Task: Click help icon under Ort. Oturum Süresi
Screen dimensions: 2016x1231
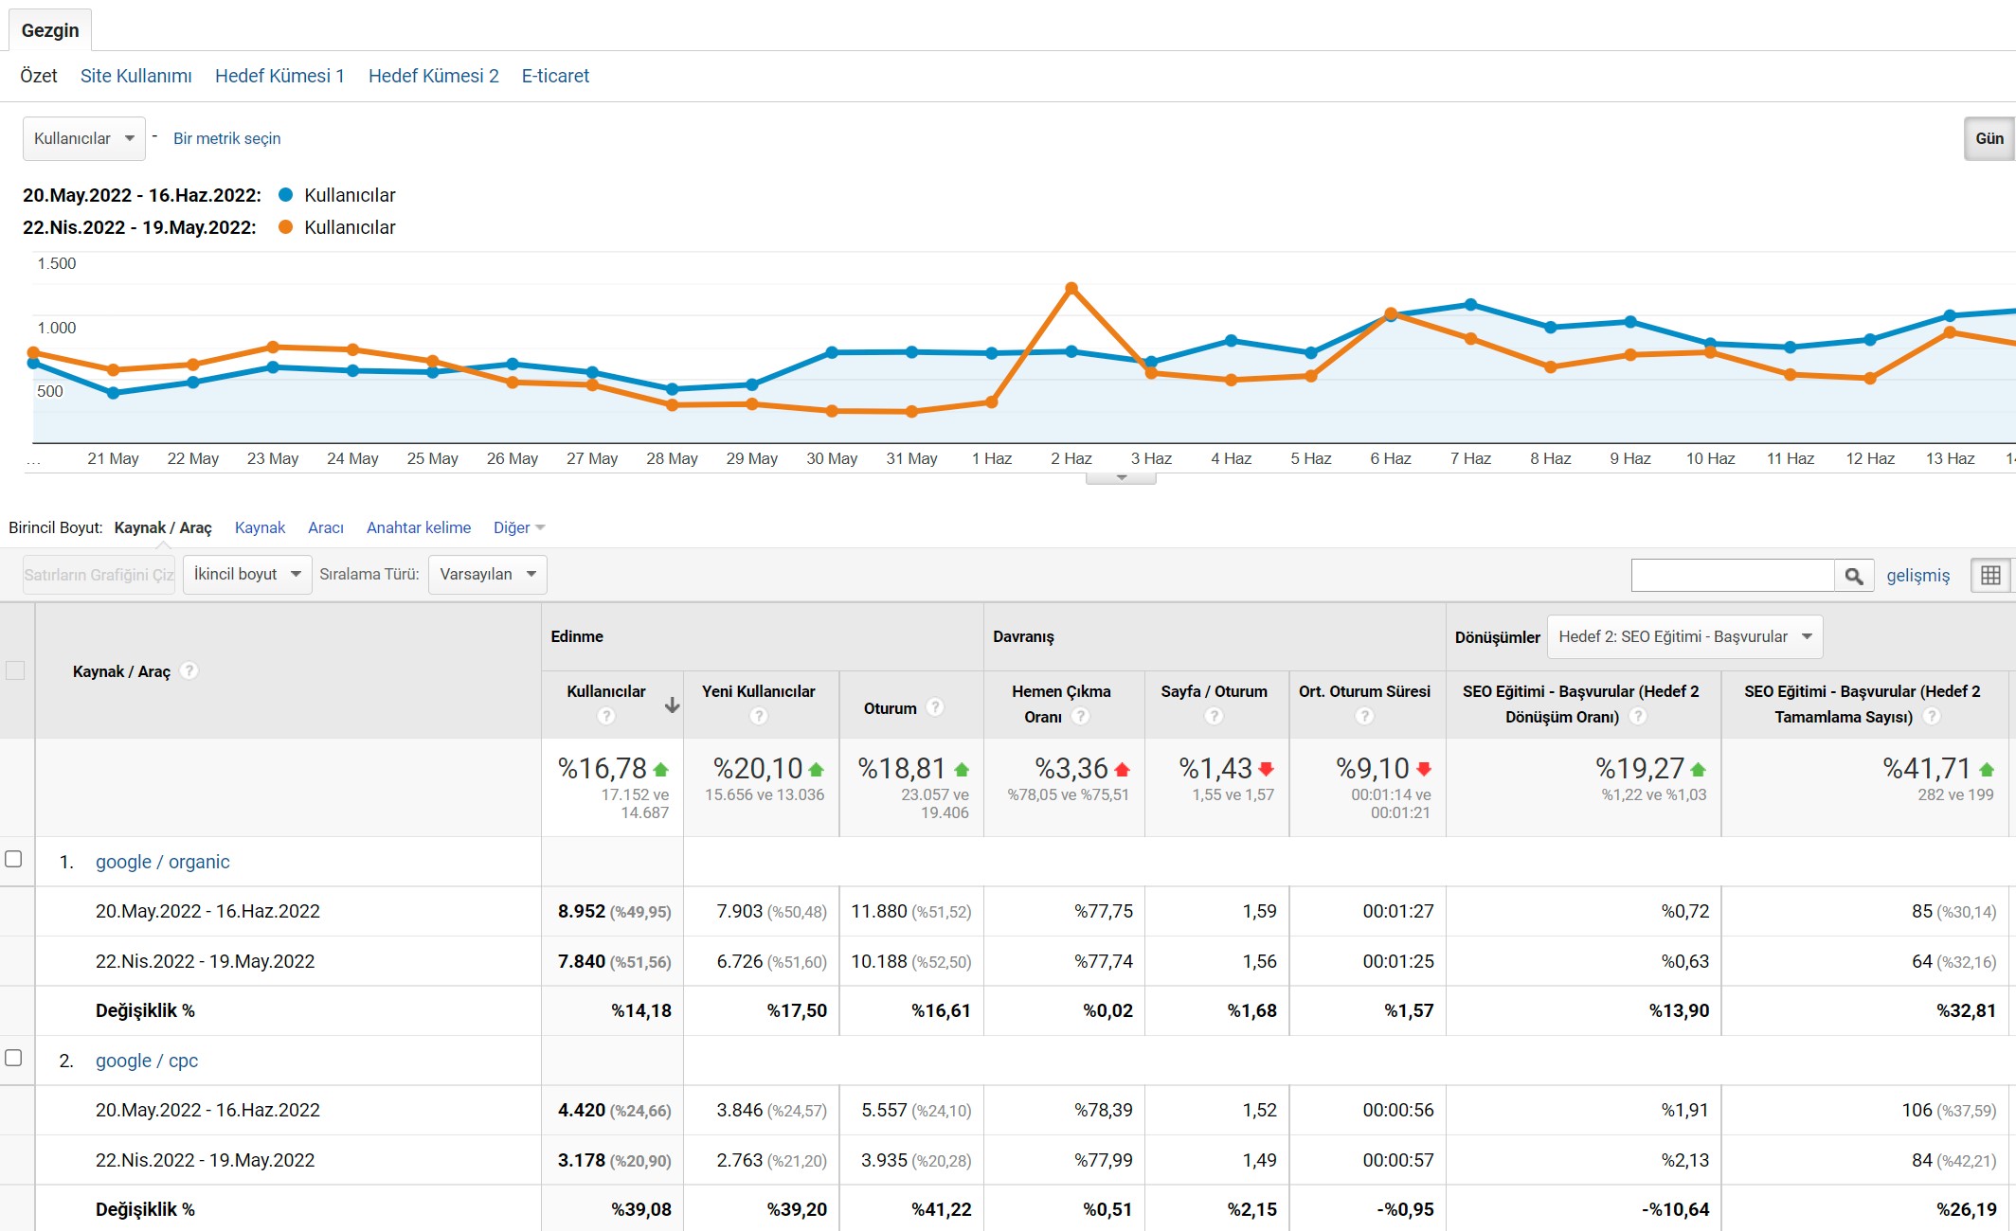Action: (1364, 717)
